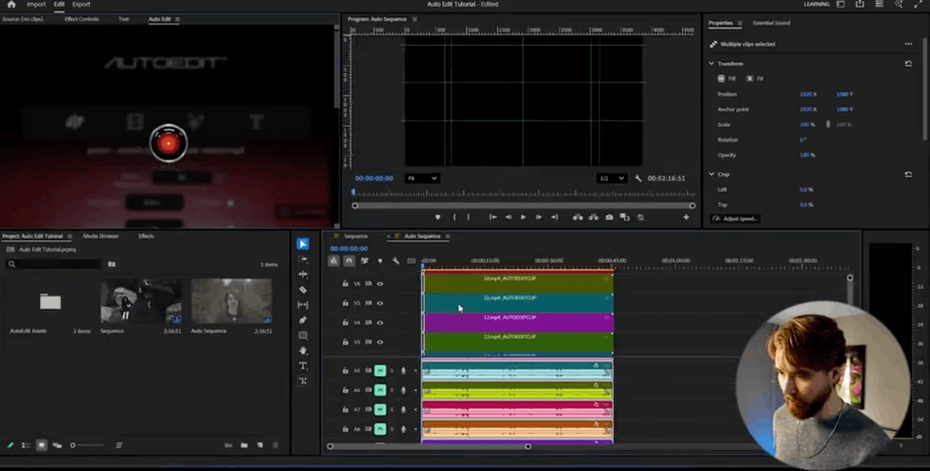This screenshot has width=930, height=471.
Task: Hide track V6 with eye icon
Action: [380, 284]
